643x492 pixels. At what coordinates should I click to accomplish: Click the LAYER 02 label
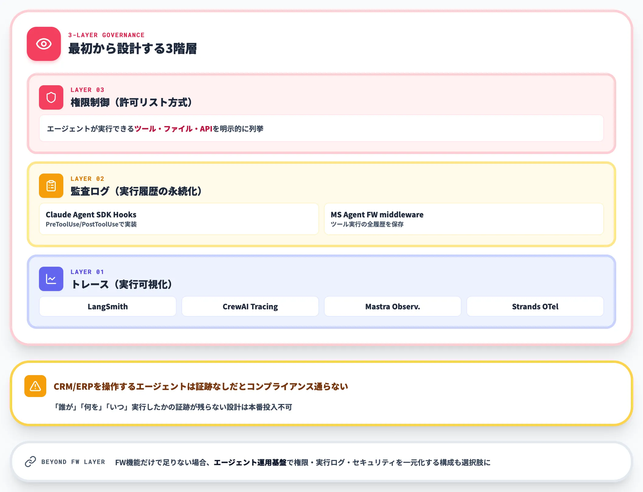[x=87, y=179]
